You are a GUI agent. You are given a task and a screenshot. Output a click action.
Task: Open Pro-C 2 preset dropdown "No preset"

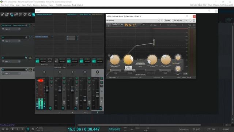133,21
